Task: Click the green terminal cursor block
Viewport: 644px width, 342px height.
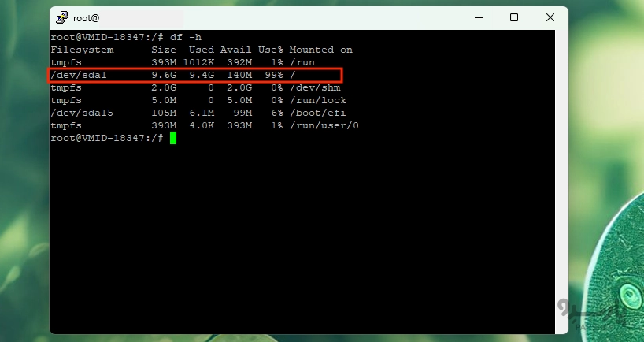Action: tap(173, 138)
